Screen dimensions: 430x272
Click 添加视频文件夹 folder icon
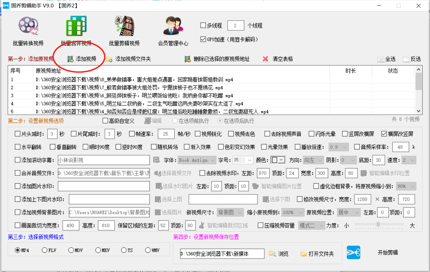tap(109, 59)
